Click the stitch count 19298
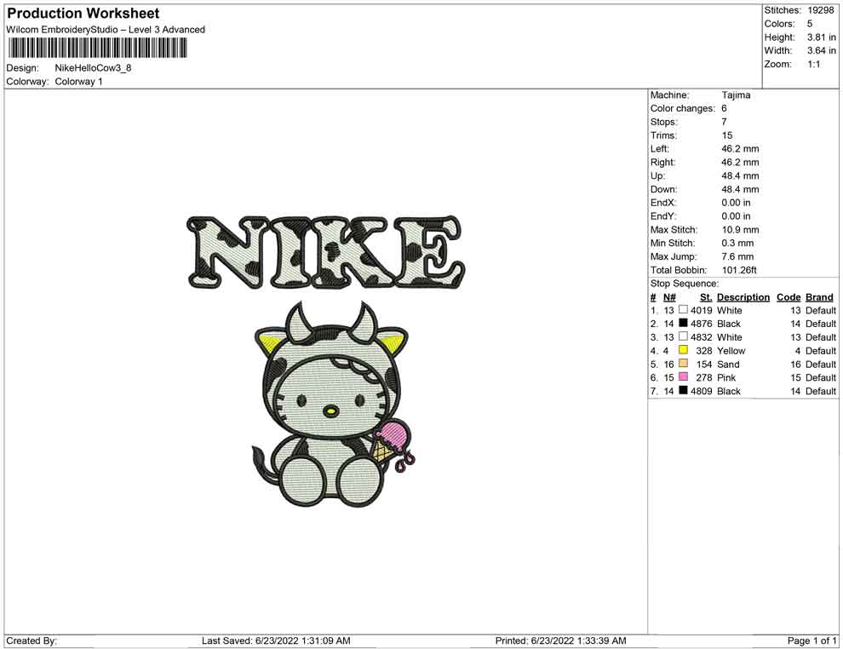The height and width of the screenshot is (649, 843). pyautogui.click(x=820, y=10)
